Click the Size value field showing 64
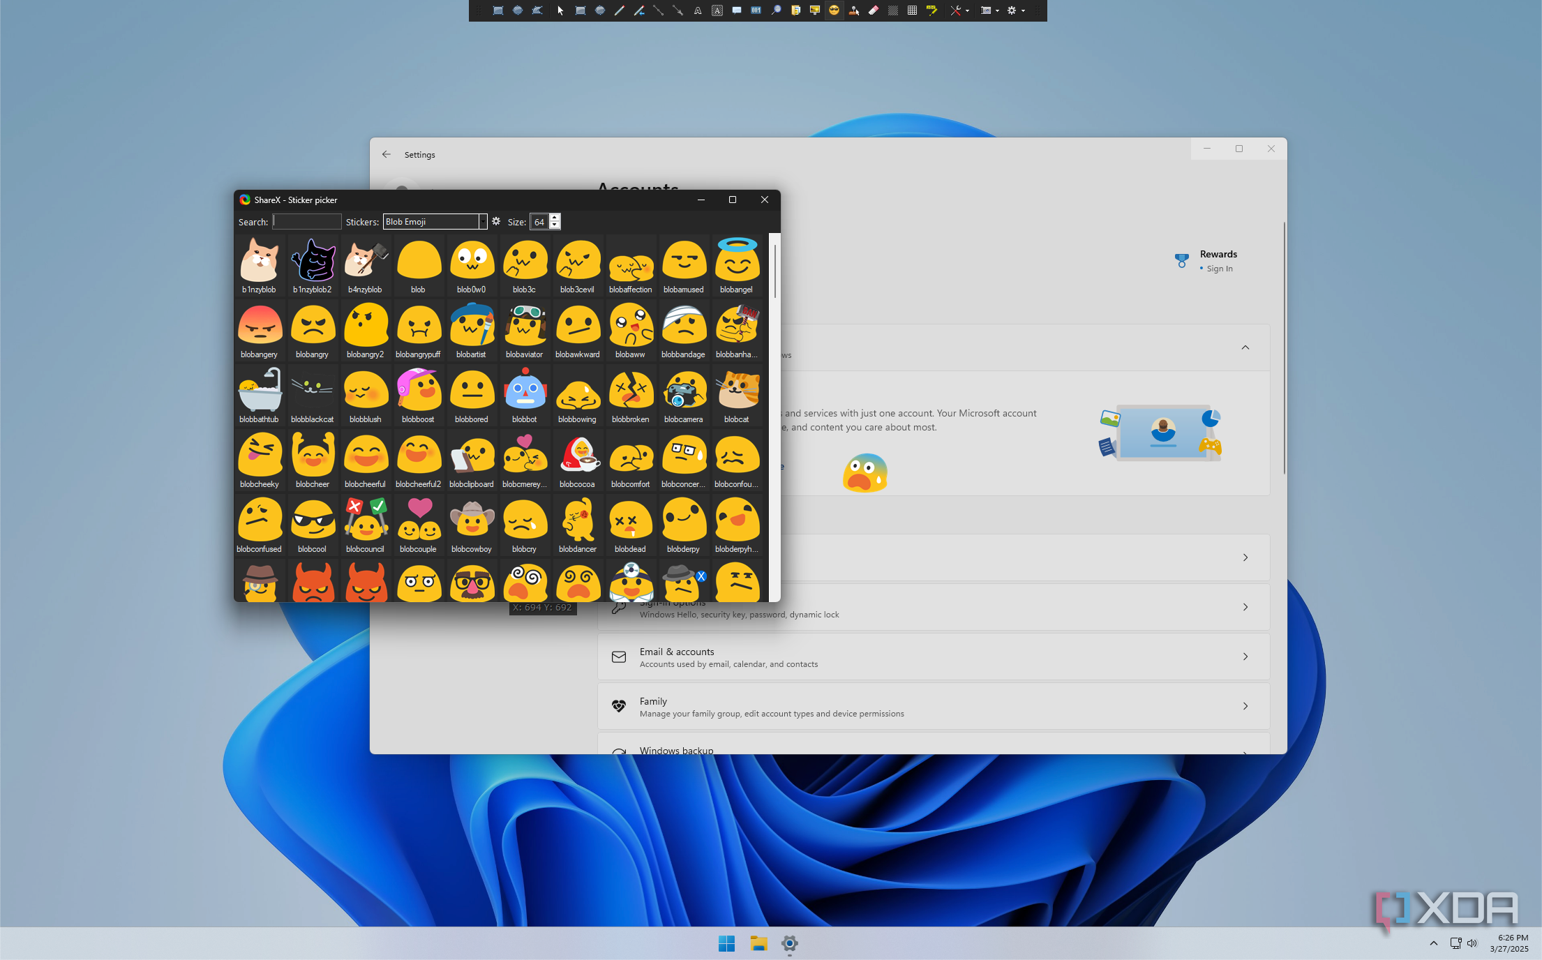Screen dimensions: 1542x960 pyautogui.click(x=539, y=222)
